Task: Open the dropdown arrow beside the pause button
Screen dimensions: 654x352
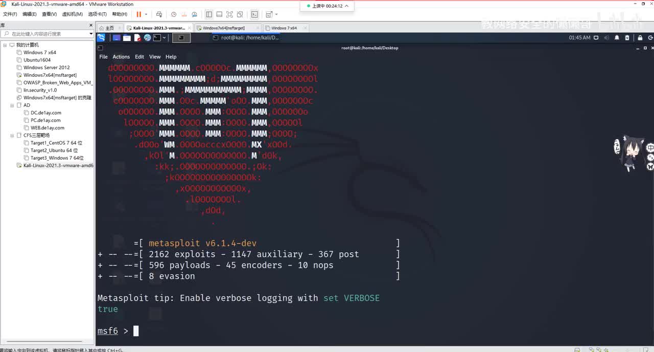Action: 146,14
